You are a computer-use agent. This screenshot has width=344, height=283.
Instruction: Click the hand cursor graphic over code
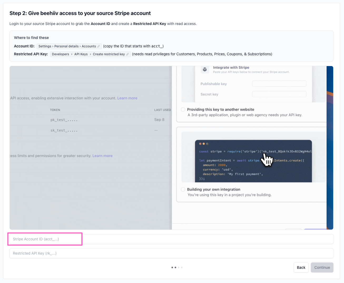267,160
